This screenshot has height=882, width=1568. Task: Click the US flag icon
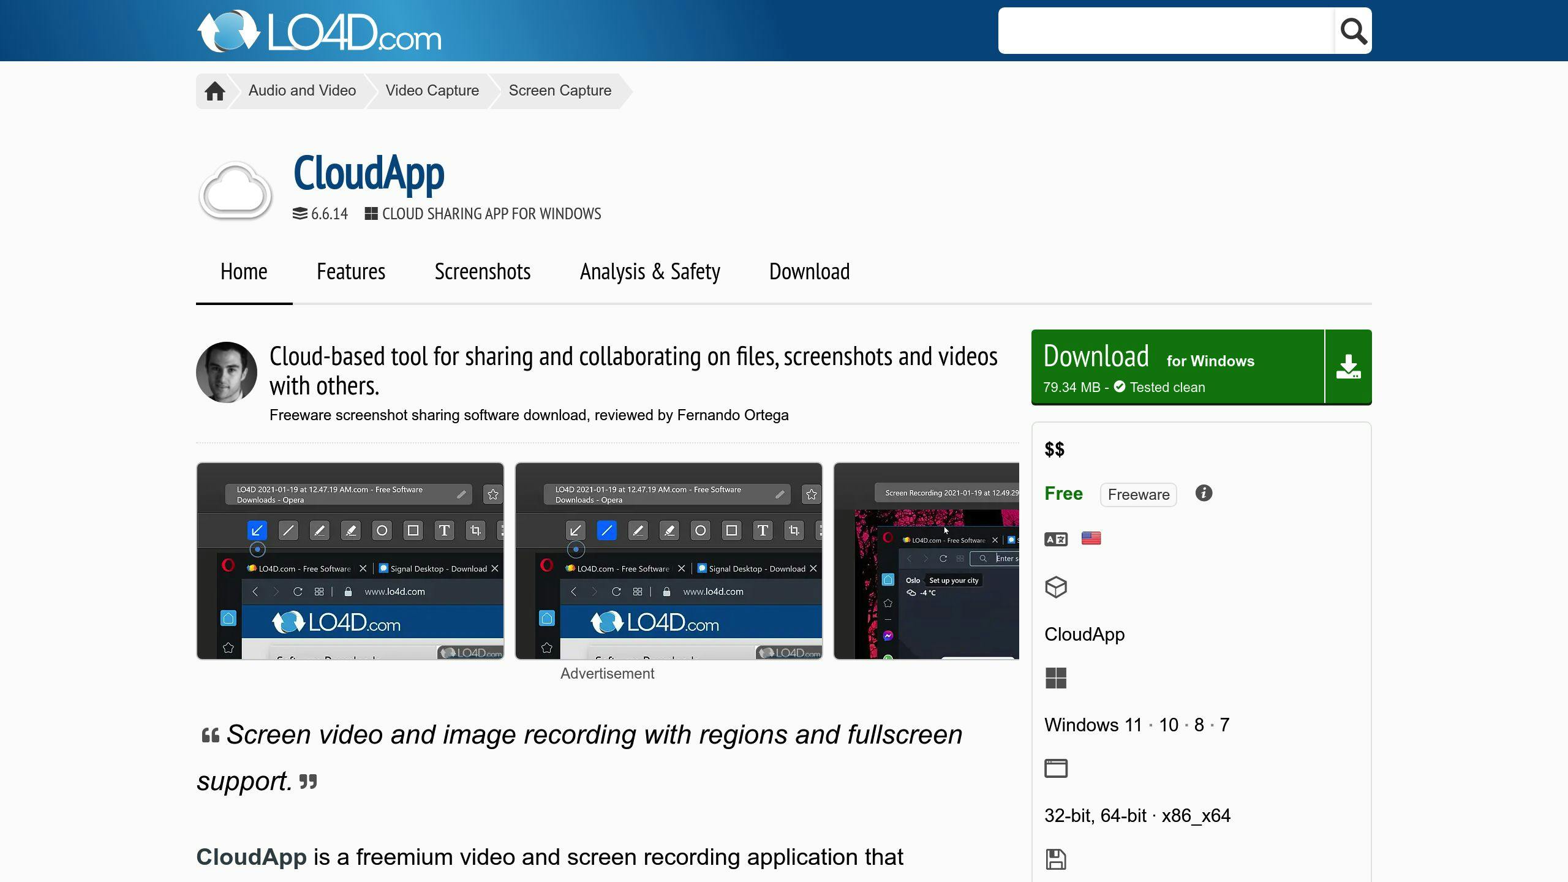click(x=1091, y=538)
